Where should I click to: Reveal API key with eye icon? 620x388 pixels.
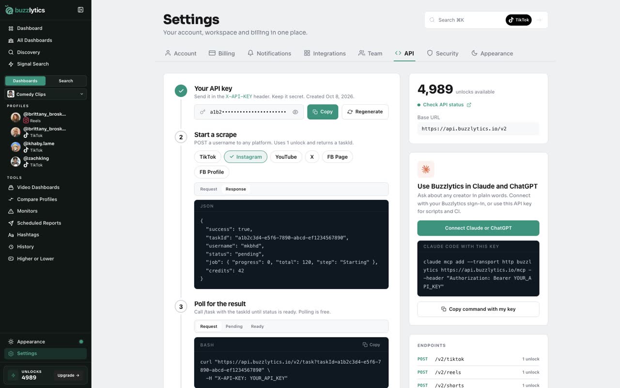(x=295, y=112)
